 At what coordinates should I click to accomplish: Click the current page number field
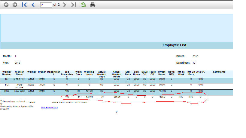[x=46, y=5]
